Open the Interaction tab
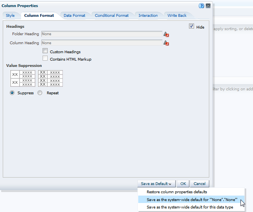 148,16
